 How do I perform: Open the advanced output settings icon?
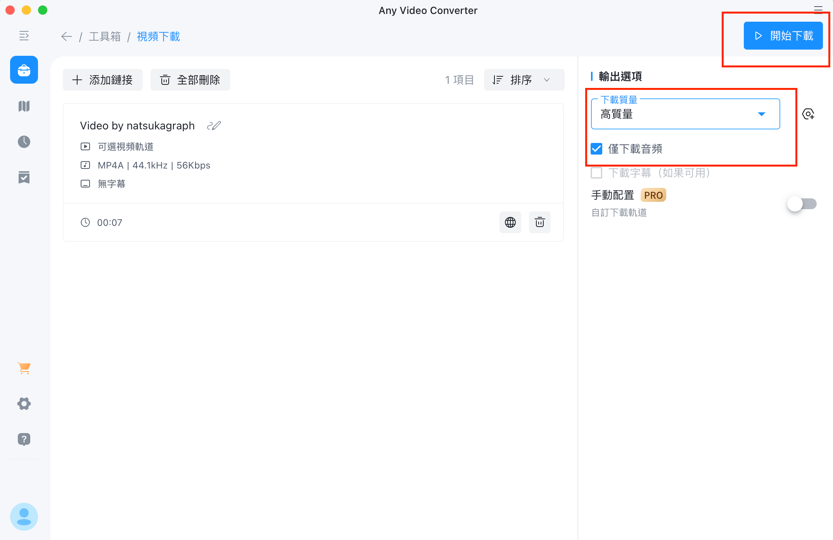pyautogui.click(x=808, y=114)
